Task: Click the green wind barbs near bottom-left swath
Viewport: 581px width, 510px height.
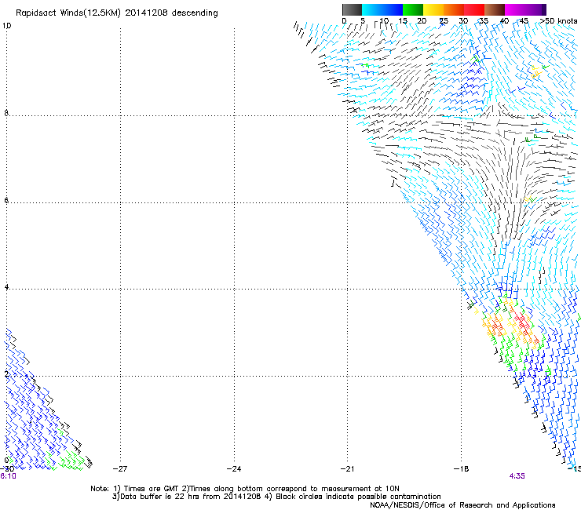Action: [67, 459]
